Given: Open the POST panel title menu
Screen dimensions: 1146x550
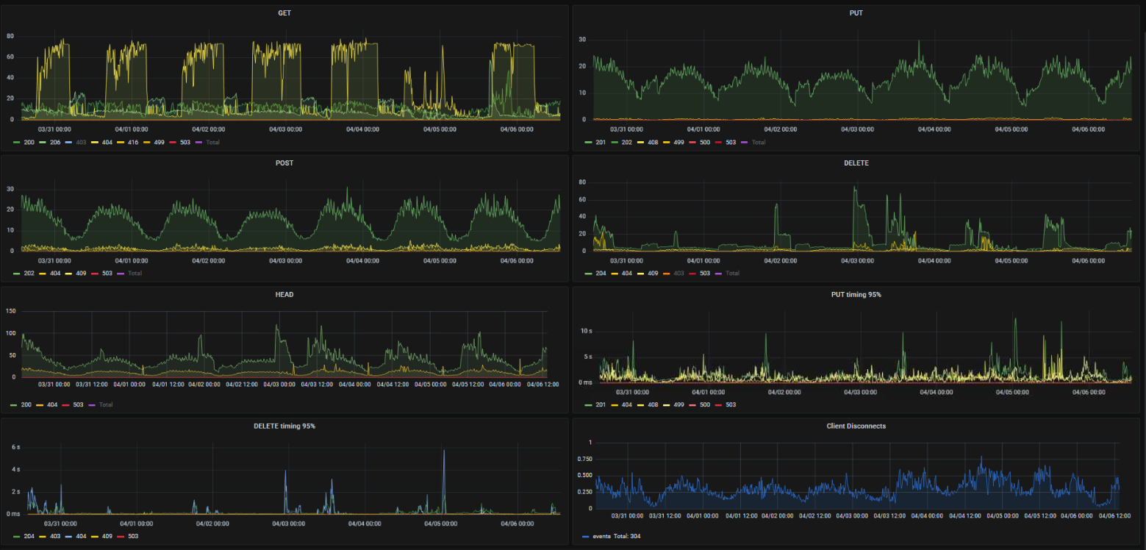Looking at the screenshot, I should (284, 162).
